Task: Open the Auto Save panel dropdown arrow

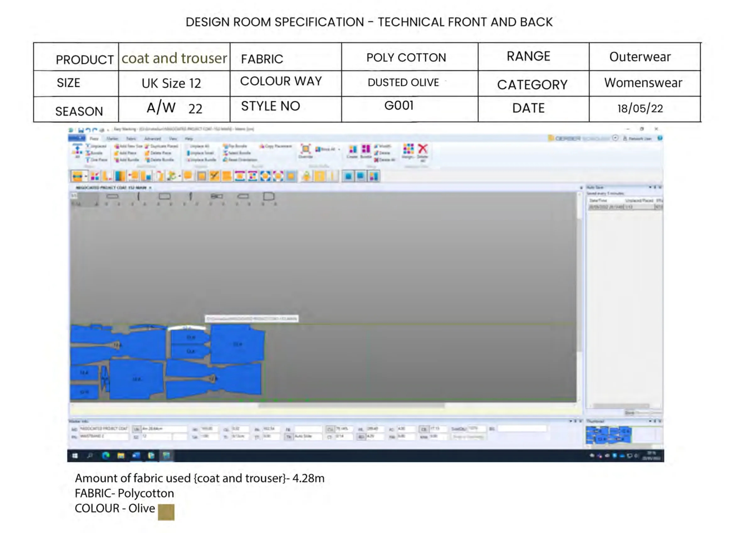Action: 650,188
